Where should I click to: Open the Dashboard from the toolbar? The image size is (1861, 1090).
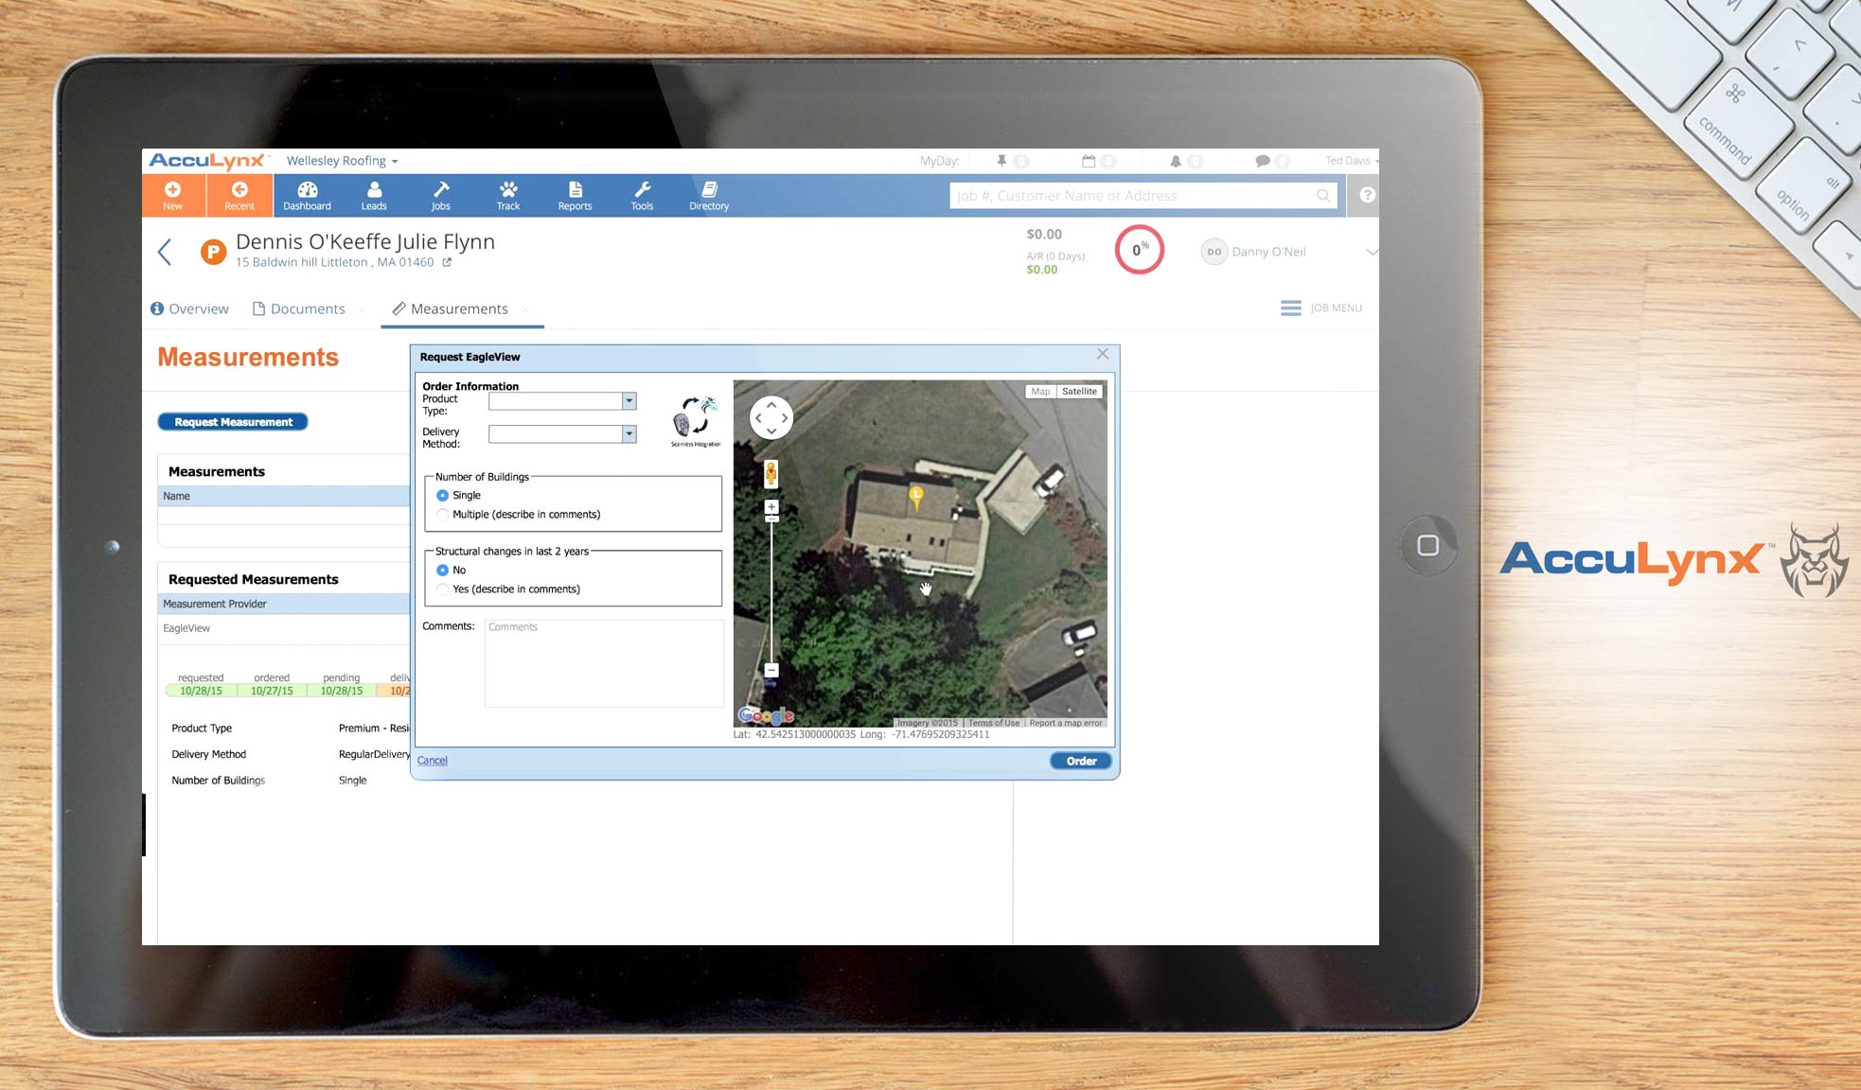pyautogui.click(x=307, y=195)
